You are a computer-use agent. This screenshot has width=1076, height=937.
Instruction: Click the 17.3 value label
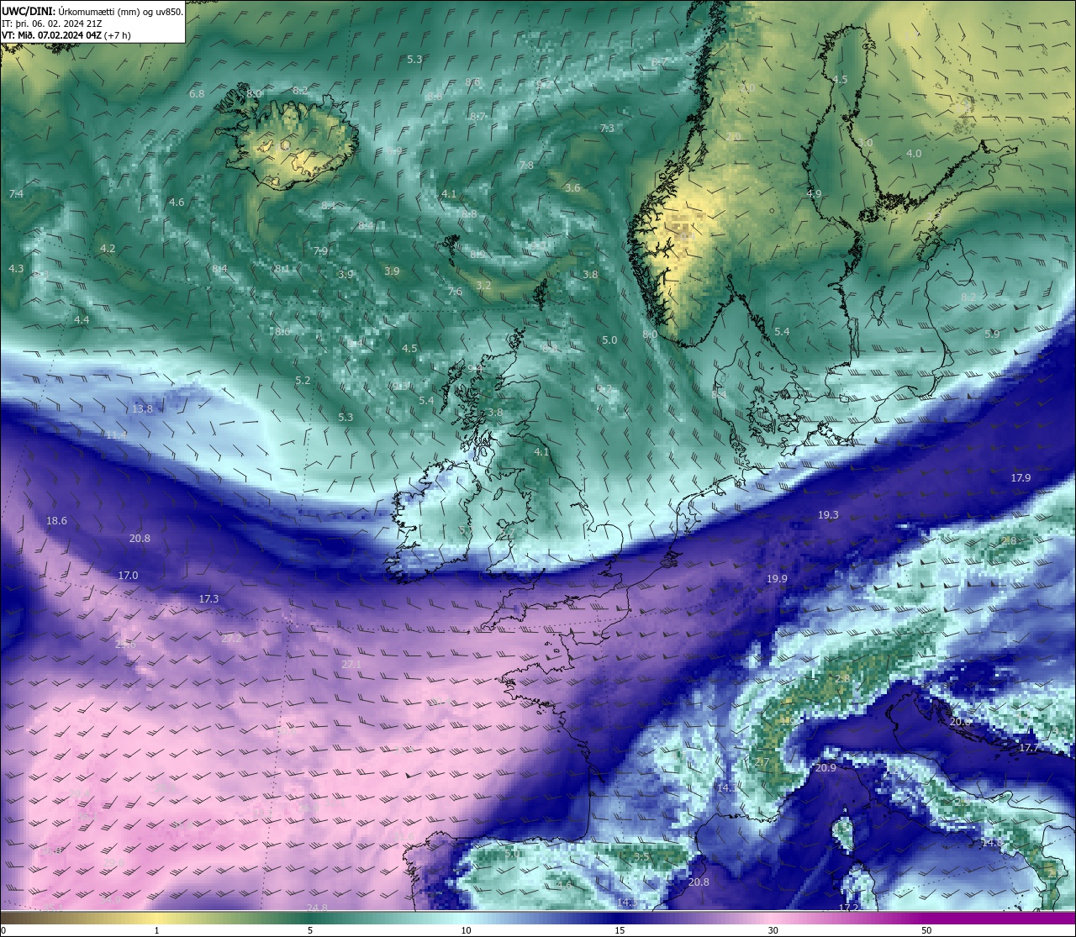[208, 598]
